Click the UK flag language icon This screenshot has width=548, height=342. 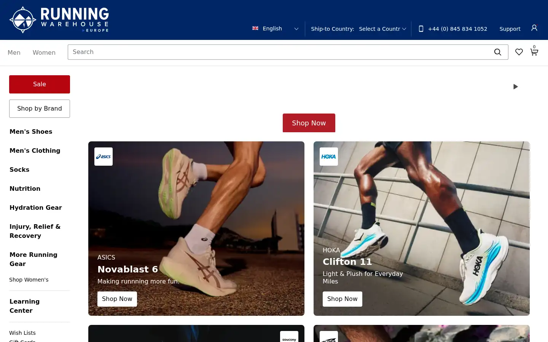(255, 28)
